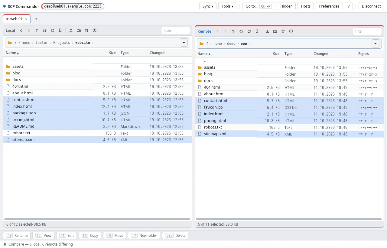The image size is (387, 248).
Task: Open the Go to dialog
Action: pos(259,6)
